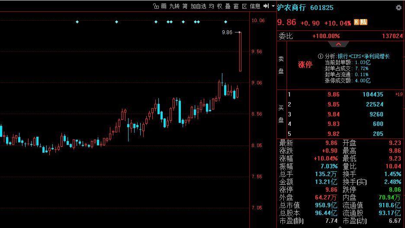405x228 pixels.
Task: Open the 信息 info menu
Action: point(255,6)
